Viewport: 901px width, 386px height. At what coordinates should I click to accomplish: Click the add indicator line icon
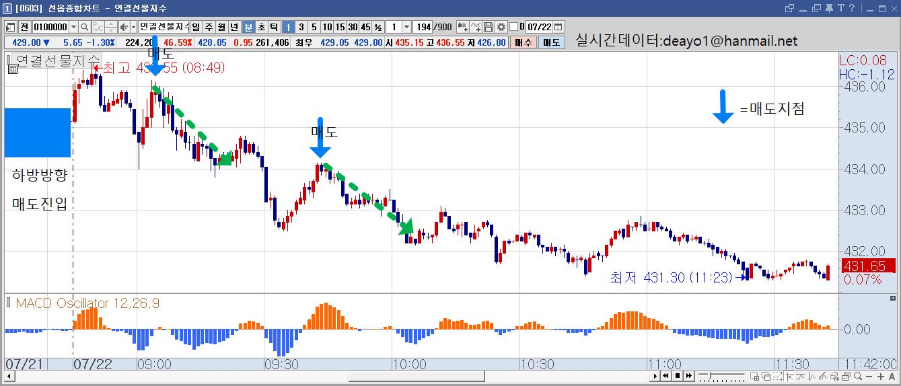click(476, 27)
